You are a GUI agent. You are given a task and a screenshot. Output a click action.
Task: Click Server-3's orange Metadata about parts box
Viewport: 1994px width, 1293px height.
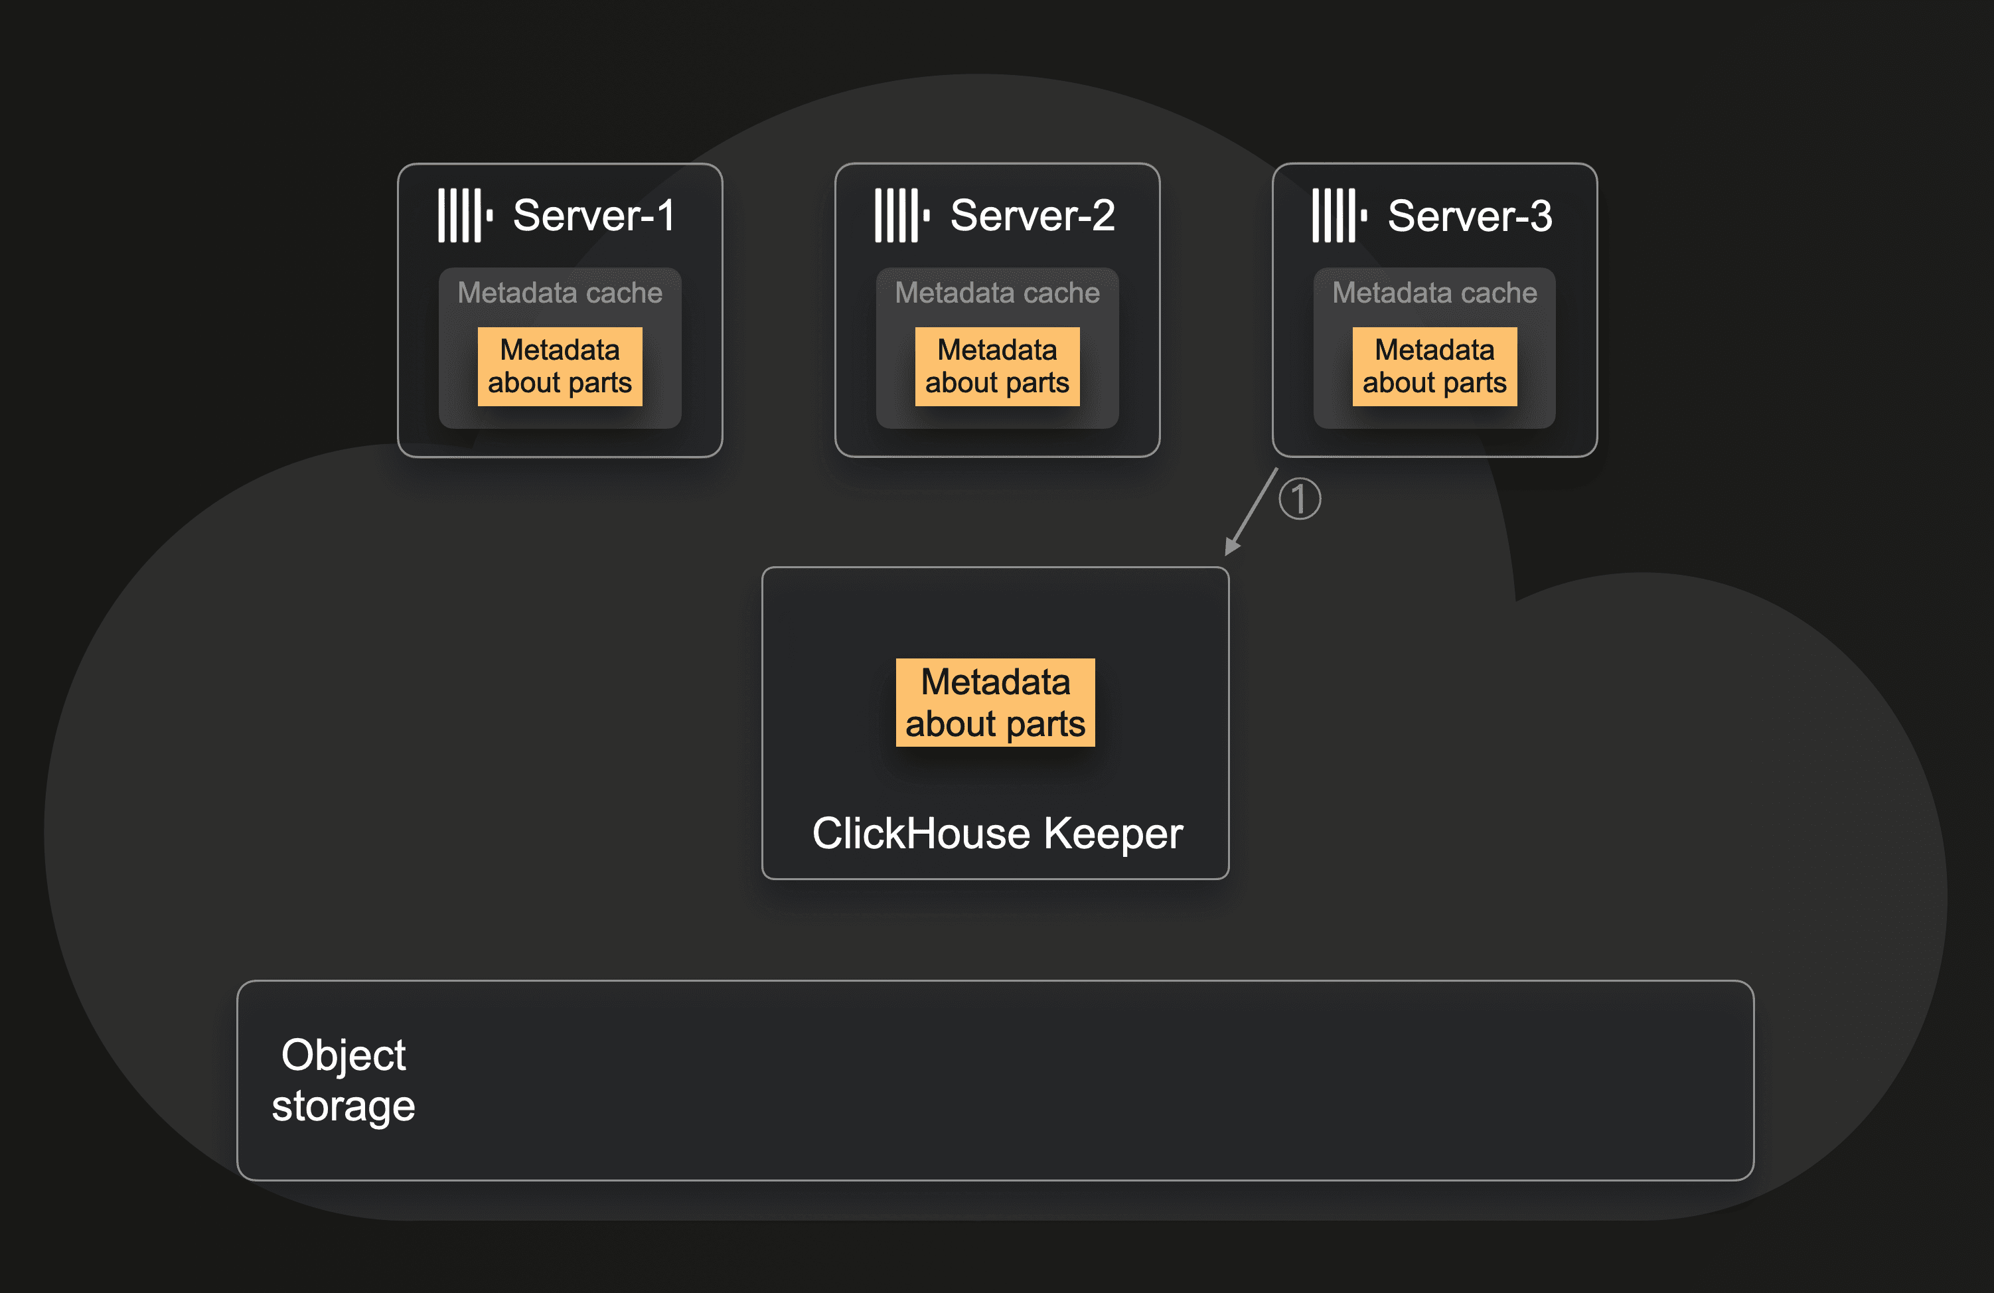click(x=1434, y=366)
